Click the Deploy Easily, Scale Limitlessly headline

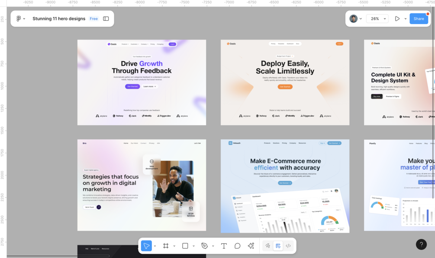coord(285,67)
